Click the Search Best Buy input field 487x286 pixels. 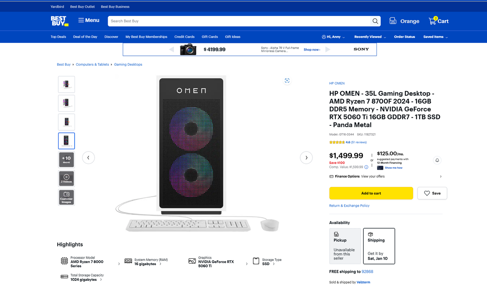tap(239, 21)
